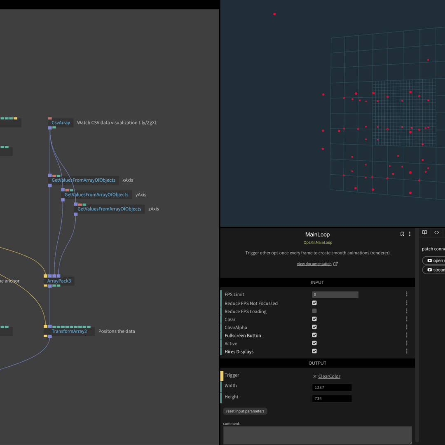
Task: Select the CsvArray op node
Action: (x=61, y=123)
